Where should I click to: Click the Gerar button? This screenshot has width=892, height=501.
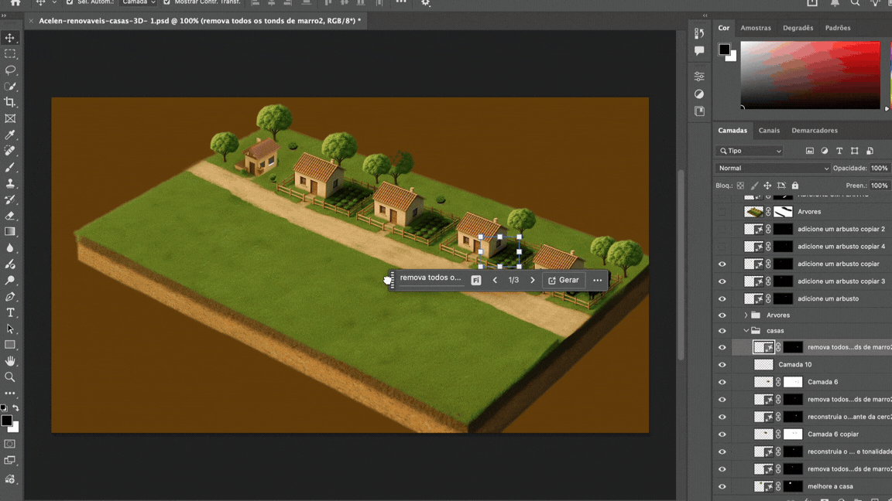[x=563, y=280]
